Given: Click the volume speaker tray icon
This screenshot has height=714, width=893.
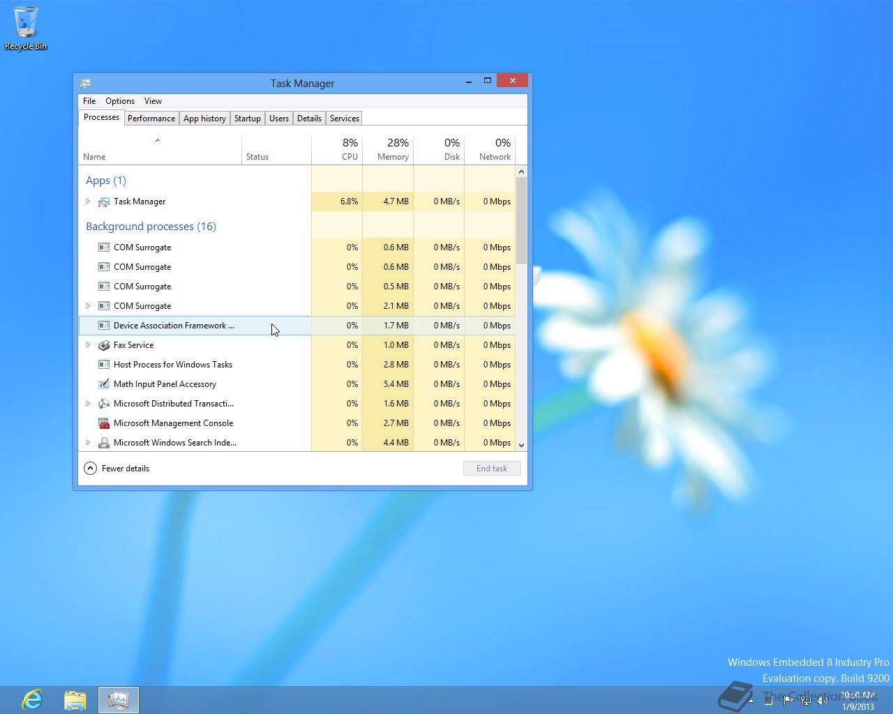Looking at the screenshot, I should click(x=823, y=700).
